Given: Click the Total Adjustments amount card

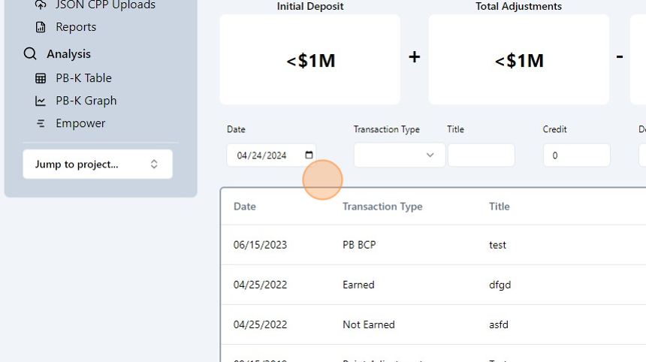Looking at the screenshot, I should point(518,60).
